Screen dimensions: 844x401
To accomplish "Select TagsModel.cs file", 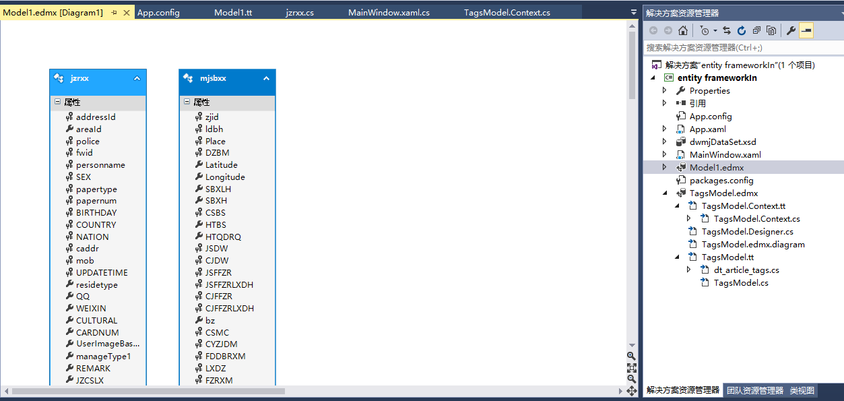I will [x=741, y=282].
